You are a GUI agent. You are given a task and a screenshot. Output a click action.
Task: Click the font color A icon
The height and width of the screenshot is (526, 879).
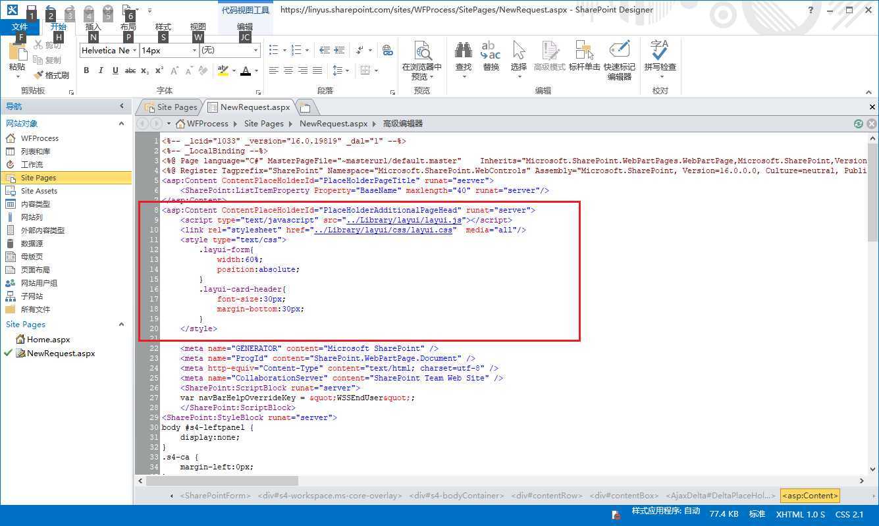[x=246, y=70]
